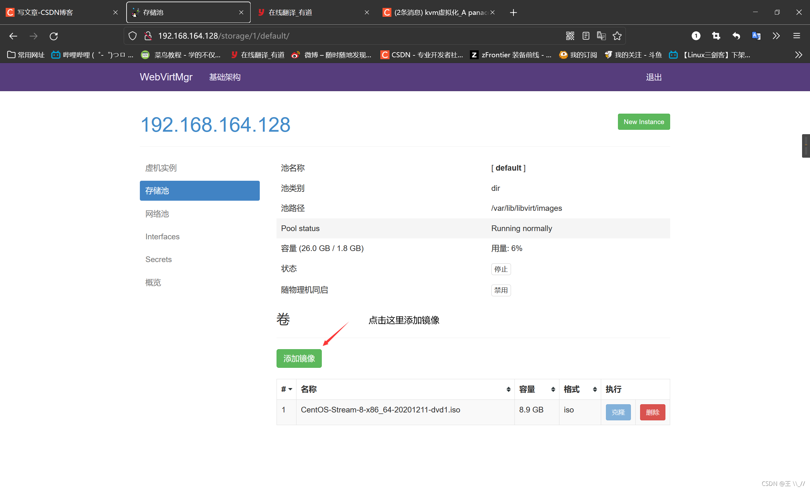The image size is (810, 490).
Task: Sort the table by 格式 column
Action: (x=580, y=389)
